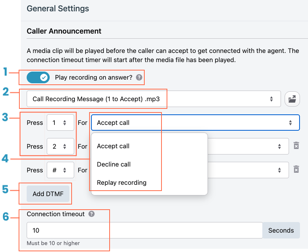Click the Accept call action dropdown field

195,123
